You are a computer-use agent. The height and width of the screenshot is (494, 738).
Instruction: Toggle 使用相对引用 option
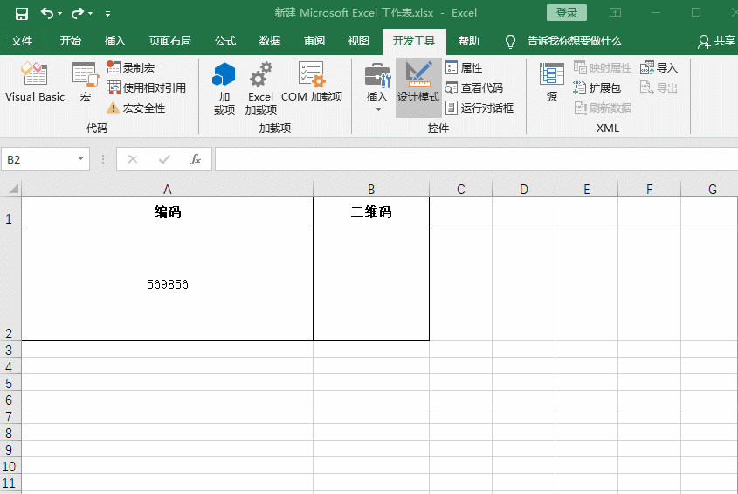pos(147,87)
